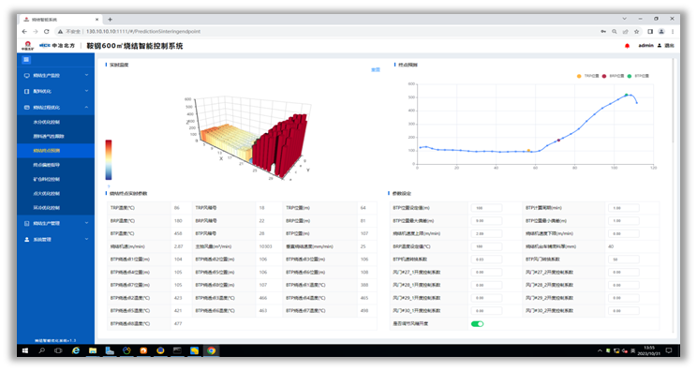
Task: Click the 风门#30_2开度控制系数 input field
Action: pyautogui.click(x=623, y=311)
